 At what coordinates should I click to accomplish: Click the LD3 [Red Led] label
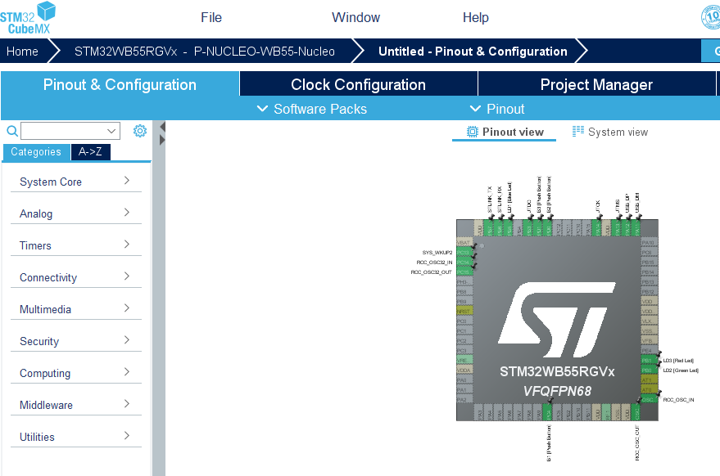click(x=678, y=361)
